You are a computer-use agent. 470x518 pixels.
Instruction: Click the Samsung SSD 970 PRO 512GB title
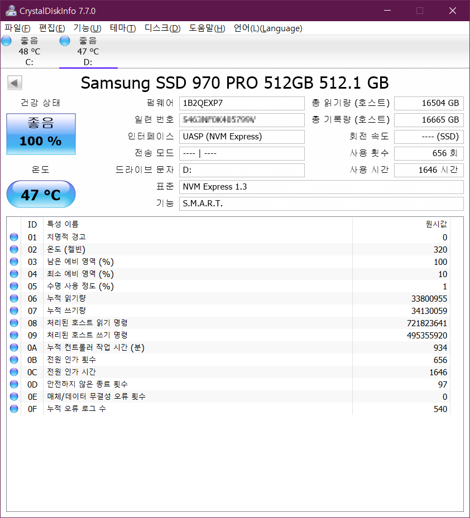[x=235, y=83]
